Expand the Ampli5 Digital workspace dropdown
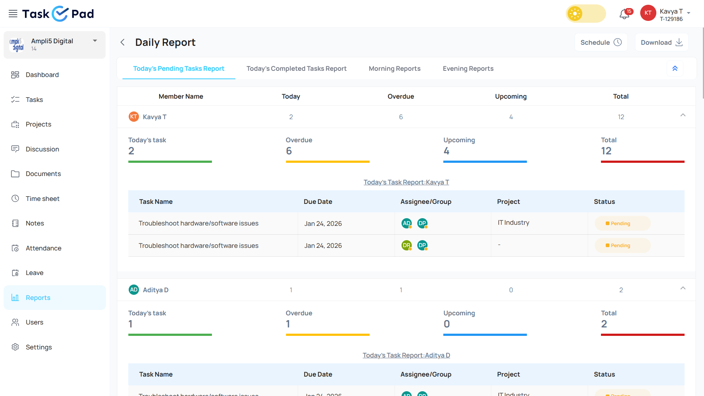 pos(95,41)
